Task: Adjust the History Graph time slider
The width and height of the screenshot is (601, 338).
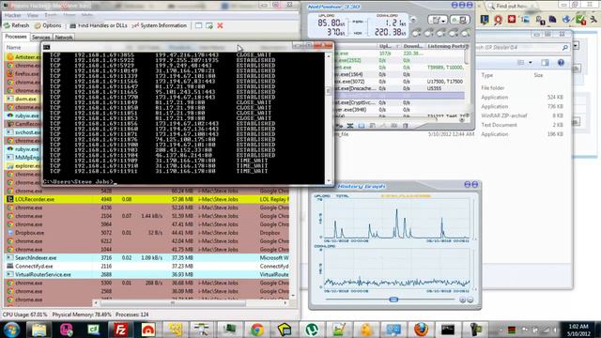Action: point(393,300)
